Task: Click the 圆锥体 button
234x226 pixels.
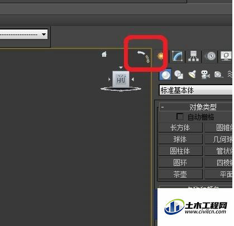Action: [x=218, y=127]
